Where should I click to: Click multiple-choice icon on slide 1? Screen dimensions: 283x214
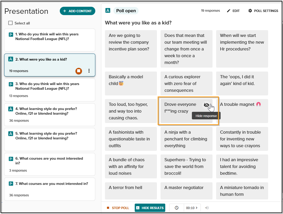click(x=11, y=35)
